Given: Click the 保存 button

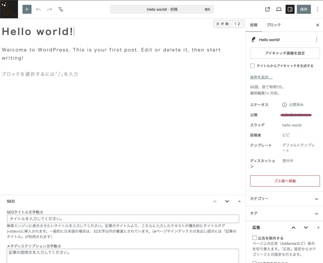Looking at the screenshot, I should 304,9.
